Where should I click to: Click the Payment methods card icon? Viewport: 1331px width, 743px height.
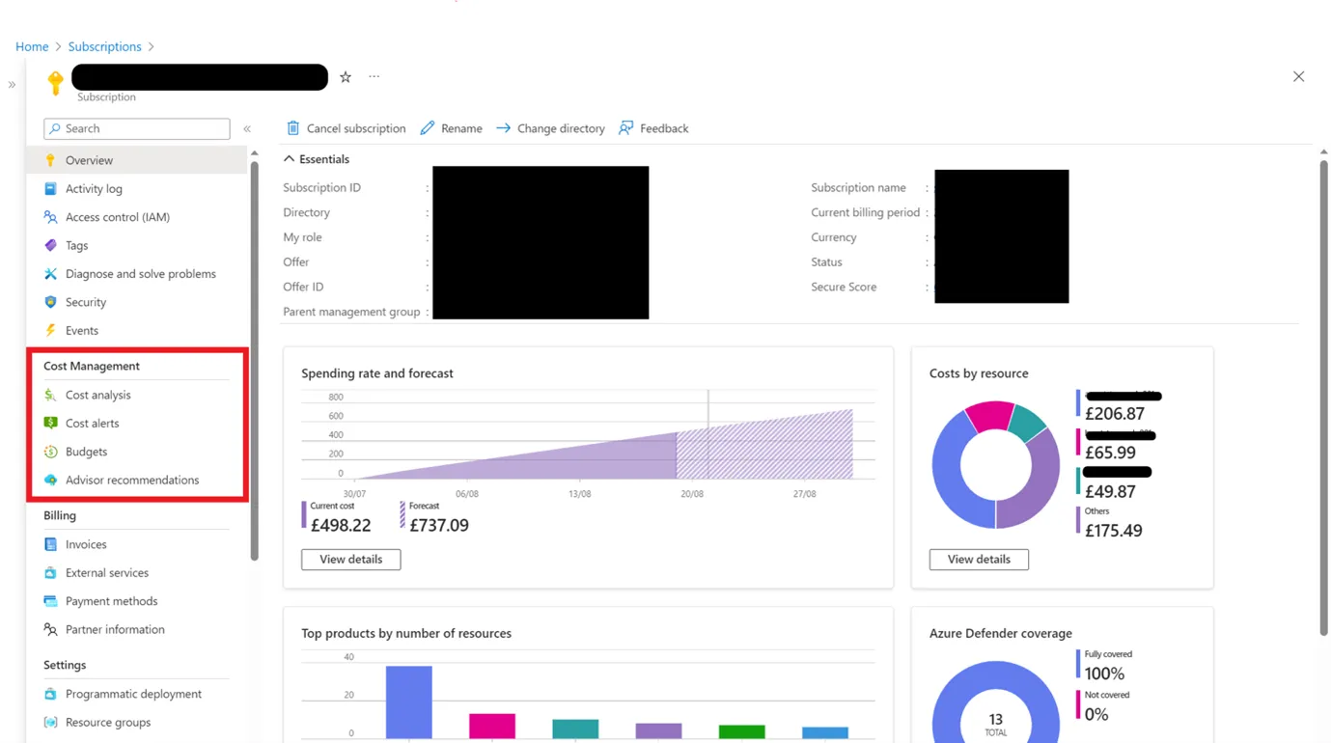(x=50, y=601)
